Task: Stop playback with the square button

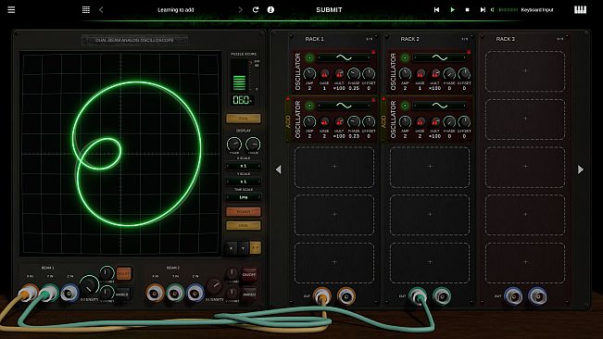Action: point(467,9)
